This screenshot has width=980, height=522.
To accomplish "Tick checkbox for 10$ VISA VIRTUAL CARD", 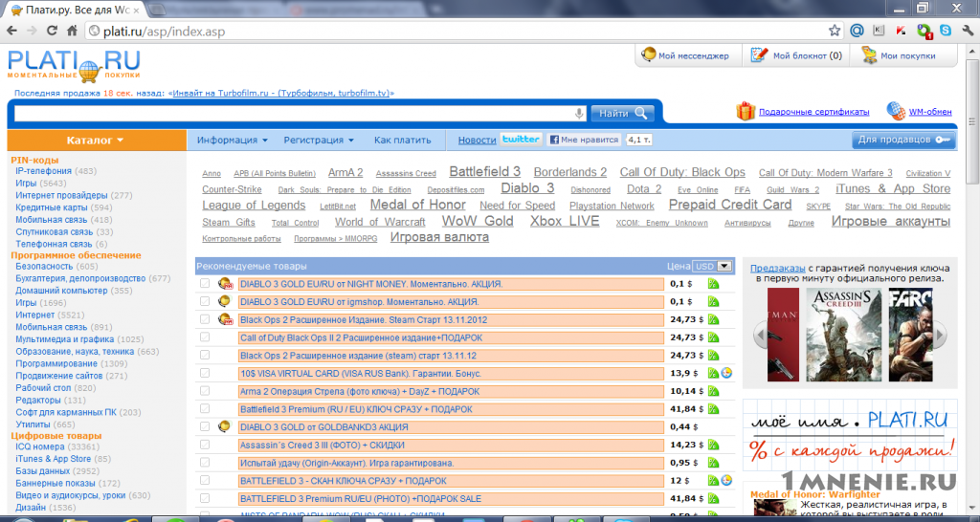I will [x=205, y=373].
